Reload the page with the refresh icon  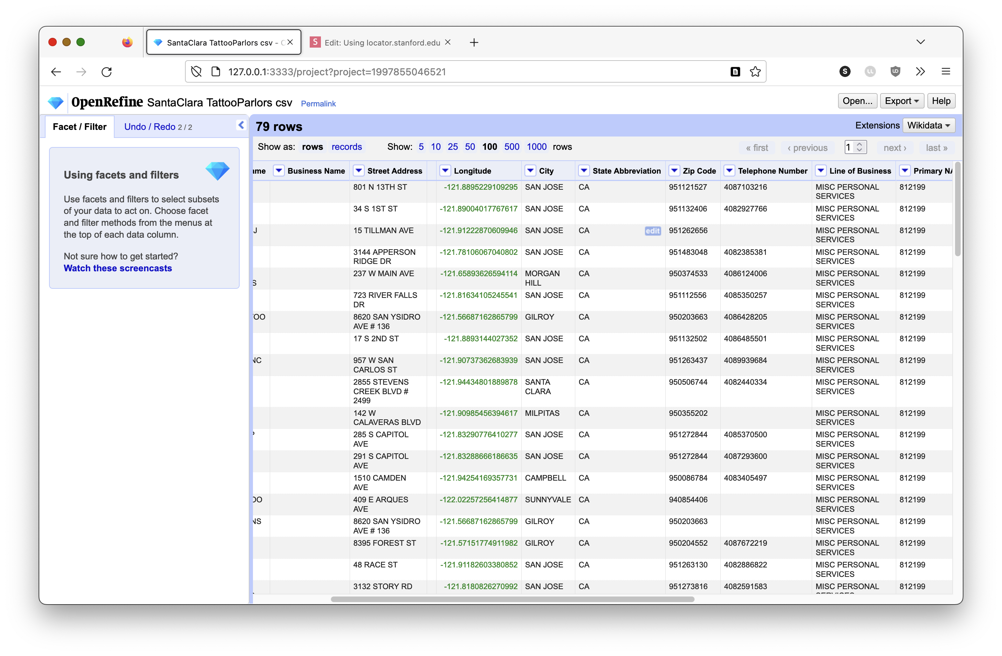tap(107, 72)
